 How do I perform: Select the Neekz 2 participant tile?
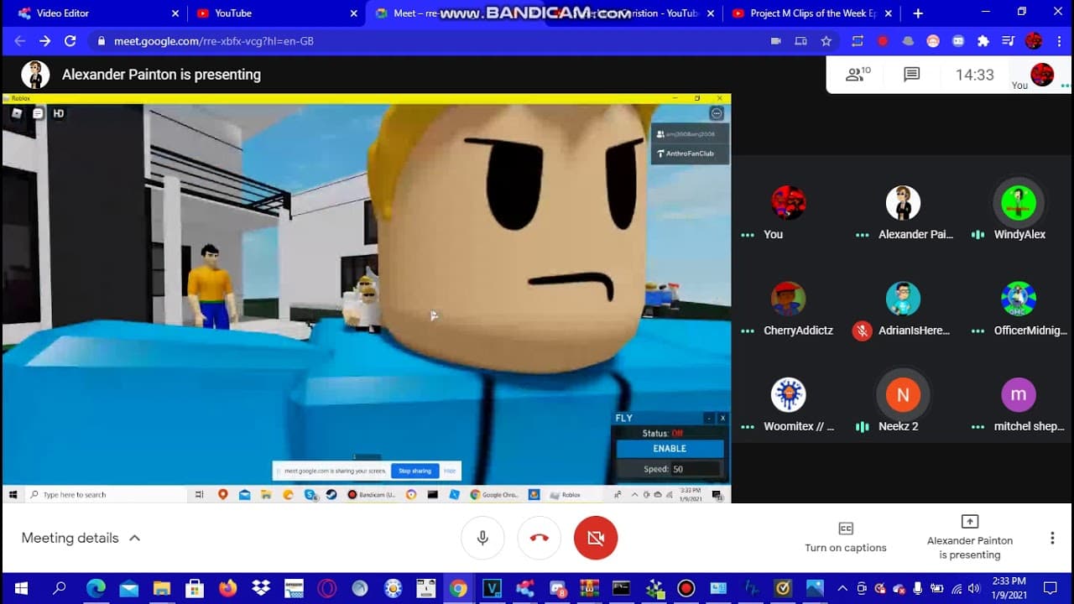click(904, 404)
